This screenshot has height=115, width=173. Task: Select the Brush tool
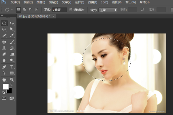tap(12, 42)
